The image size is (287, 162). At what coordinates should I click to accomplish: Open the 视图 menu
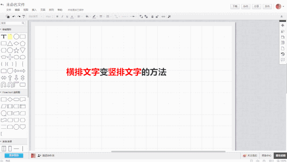26,10
